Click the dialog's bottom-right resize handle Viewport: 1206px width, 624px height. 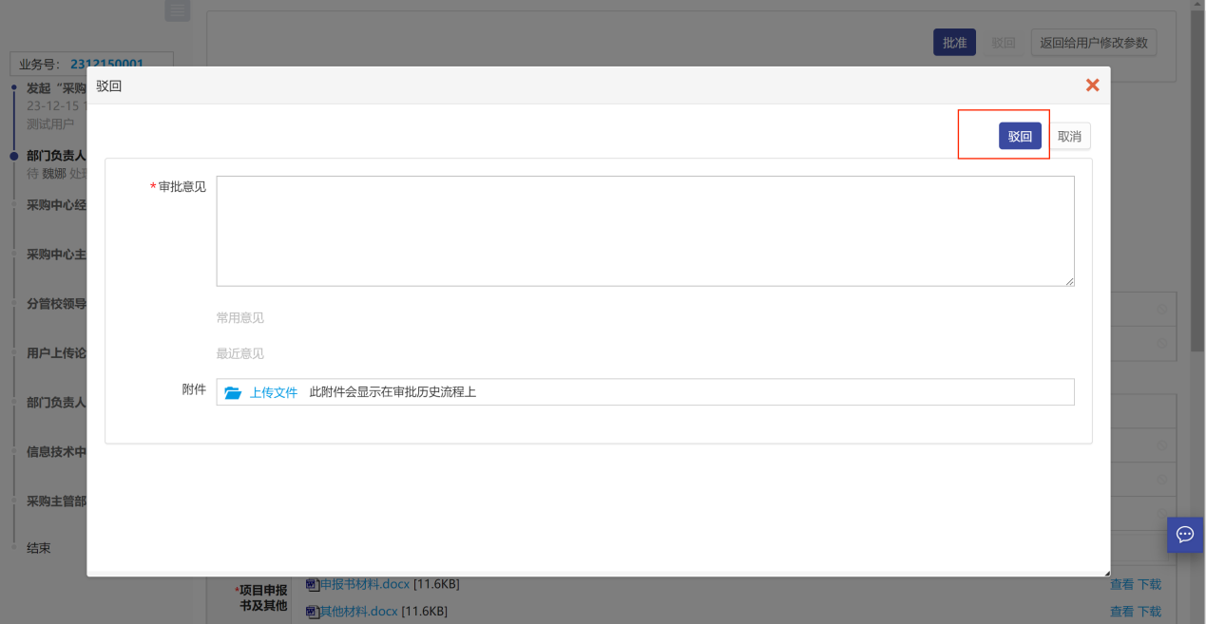[x=1105, y=572]
